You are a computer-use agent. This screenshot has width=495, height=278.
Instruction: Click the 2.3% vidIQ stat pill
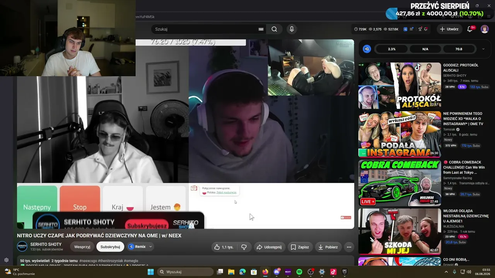coord(392,49)
